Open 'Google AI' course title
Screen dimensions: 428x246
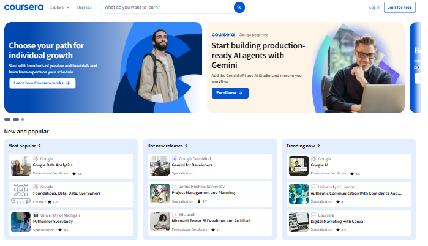coord(319,165)
